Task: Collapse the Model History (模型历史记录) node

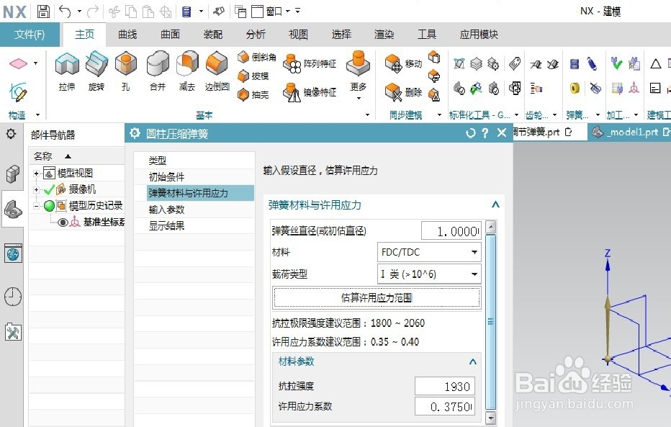Action: point(37,206)
